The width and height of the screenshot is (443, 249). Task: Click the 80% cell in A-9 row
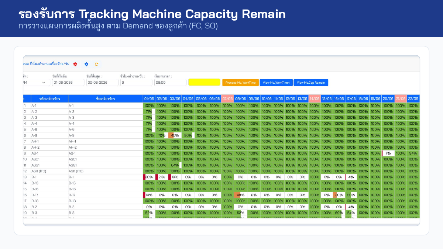(x=188, y=135)
